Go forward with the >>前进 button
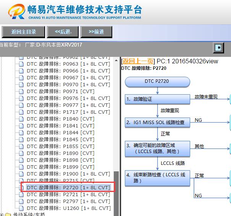This screenshot has height=216, width=231. click(96, 32)
